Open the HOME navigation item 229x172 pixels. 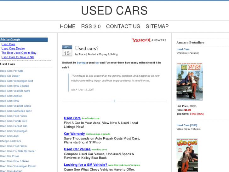pyautogui.click(x=68, y=26)
